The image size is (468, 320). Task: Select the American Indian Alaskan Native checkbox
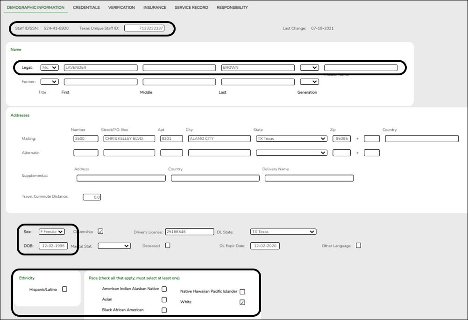point(164,289)
